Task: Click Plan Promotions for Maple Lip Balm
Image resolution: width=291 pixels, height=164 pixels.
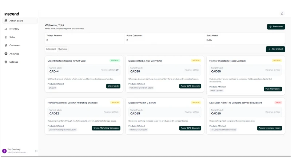Action: point(273,89)
